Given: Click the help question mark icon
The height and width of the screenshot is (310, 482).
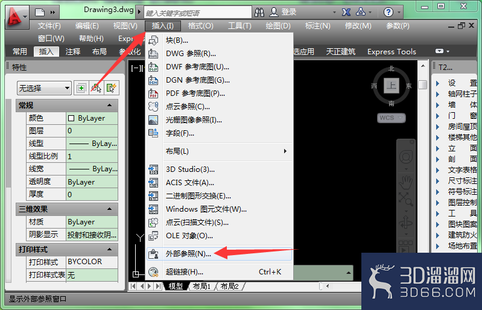Looking at the screenshot, I should point(388,12).
